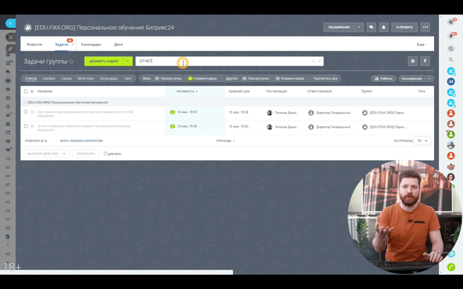
Task: Filter by Комментарии with the green 46 counter
Action: (x=202, y=79)
